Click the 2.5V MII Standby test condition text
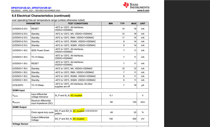Viewport: 210px width, 127px height. pos(73,34)
